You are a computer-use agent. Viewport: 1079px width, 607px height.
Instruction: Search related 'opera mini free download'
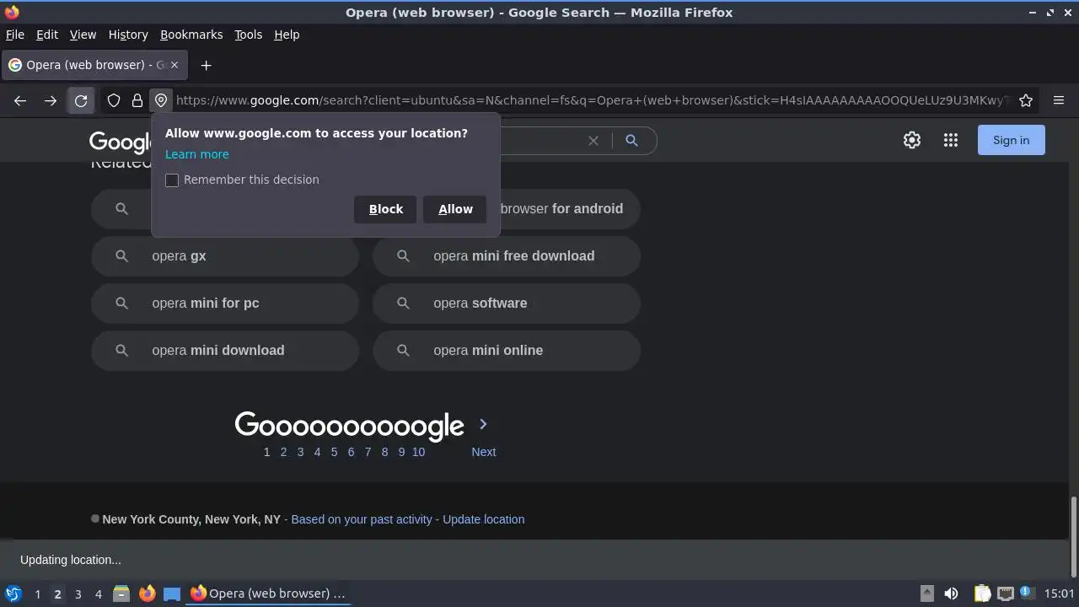[507, 256]
